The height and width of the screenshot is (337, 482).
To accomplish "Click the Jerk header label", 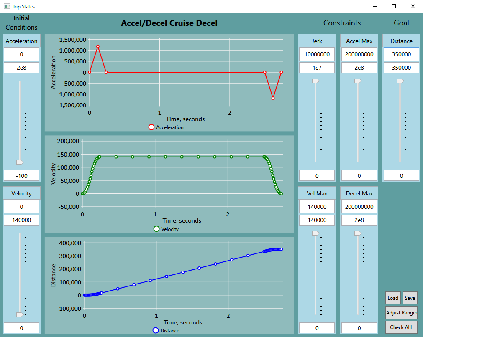I will coord(317,41).
